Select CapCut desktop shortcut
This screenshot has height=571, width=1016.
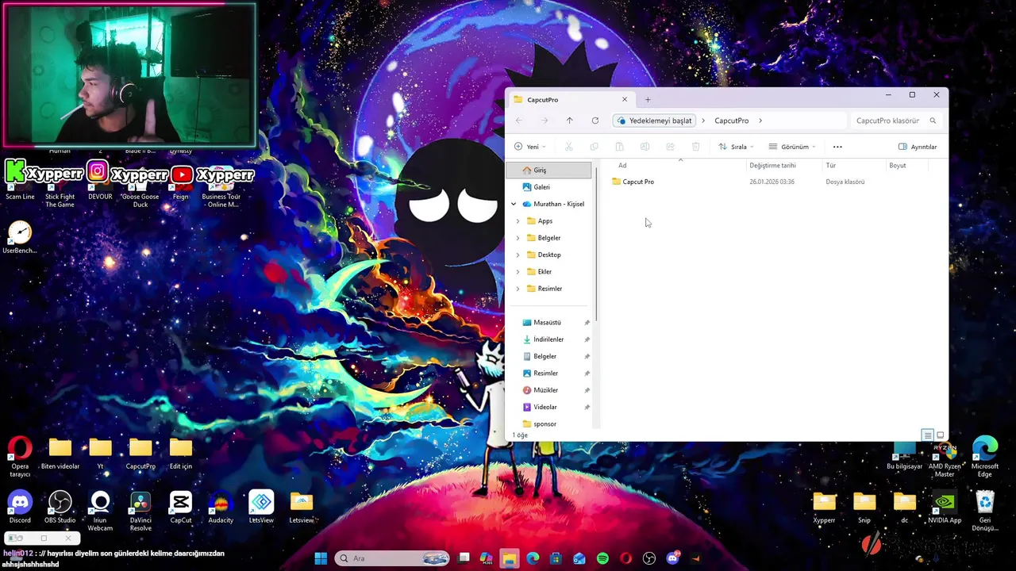(x=181, y=508)
